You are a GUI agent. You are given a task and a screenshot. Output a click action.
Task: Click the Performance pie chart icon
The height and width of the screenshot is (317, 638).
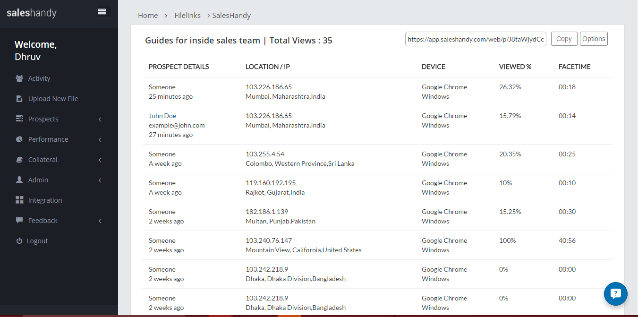coord(19,139)
